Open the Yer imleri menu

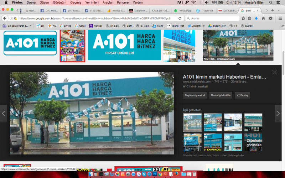point(92,2)
